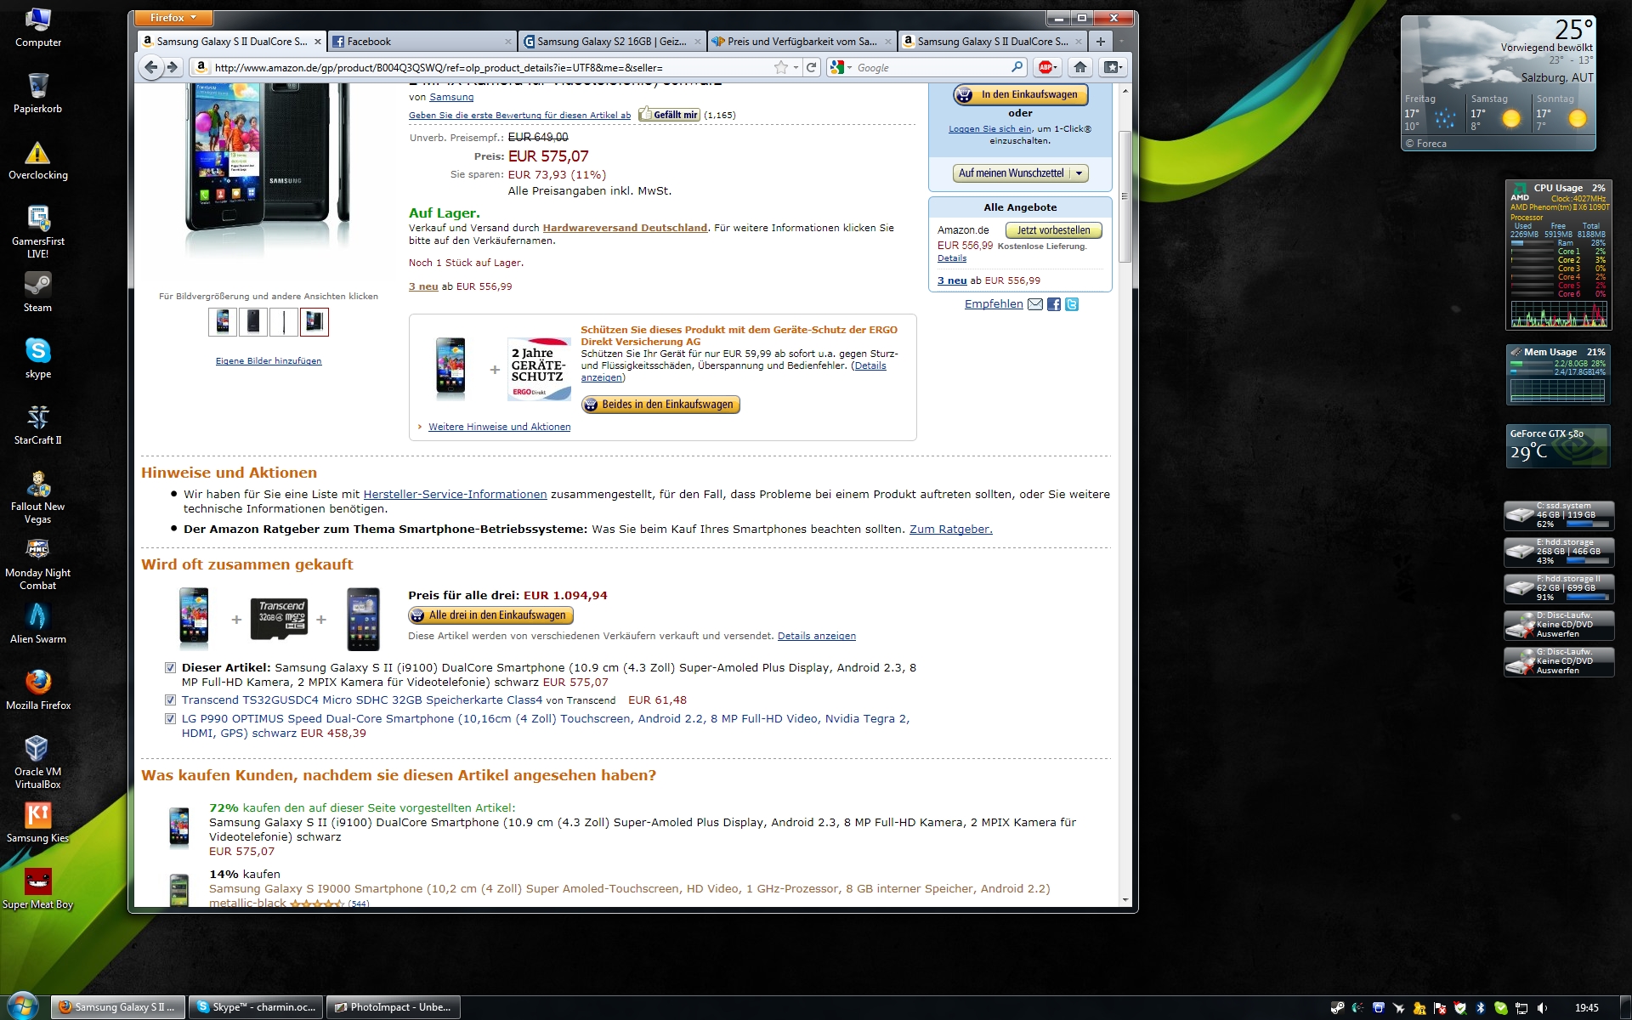Screen dimensions: 1632x1020
Task: Click 'Auf meinen Wunschzettel' button
Action: [1011, 173]
